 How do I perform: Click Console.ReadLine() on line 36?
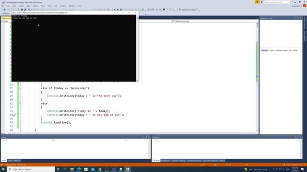click(56, 123)
